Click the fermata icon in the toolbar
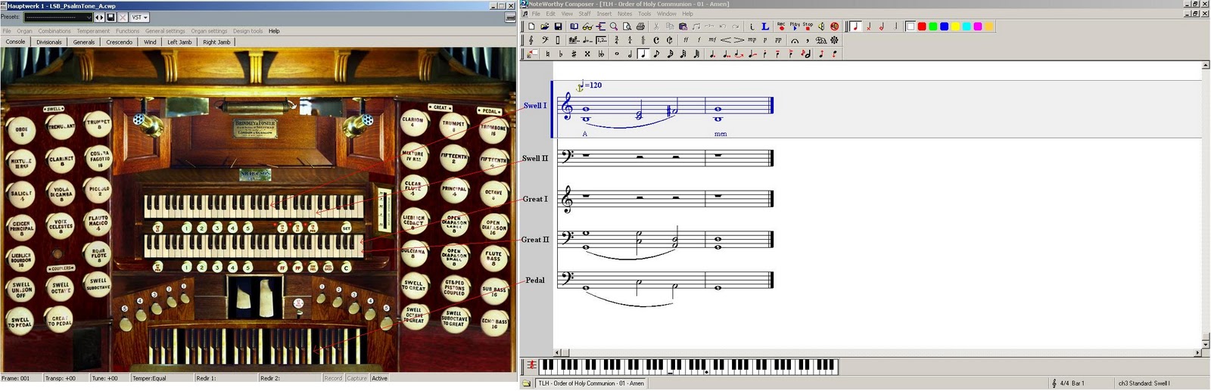The width and height of the screenshot is (1211, 391). (x=795, y=40)
